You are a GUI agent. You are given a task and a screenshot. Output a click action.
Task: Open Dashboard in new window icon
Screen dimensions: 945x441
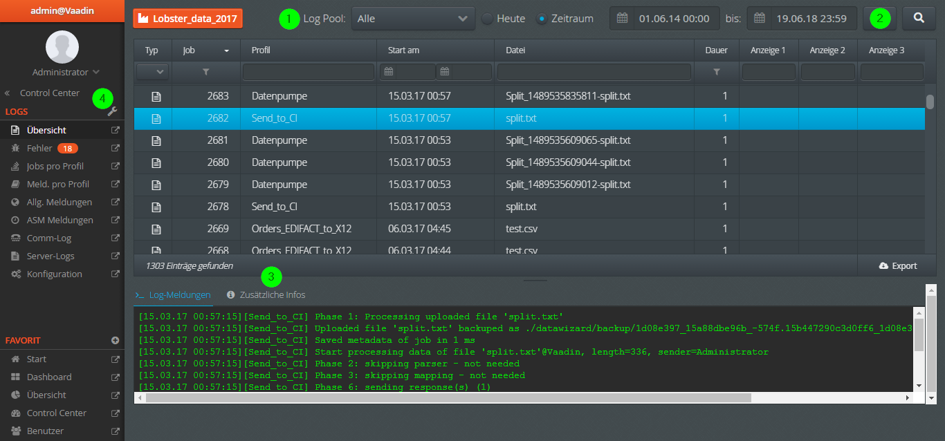(115, 377)
